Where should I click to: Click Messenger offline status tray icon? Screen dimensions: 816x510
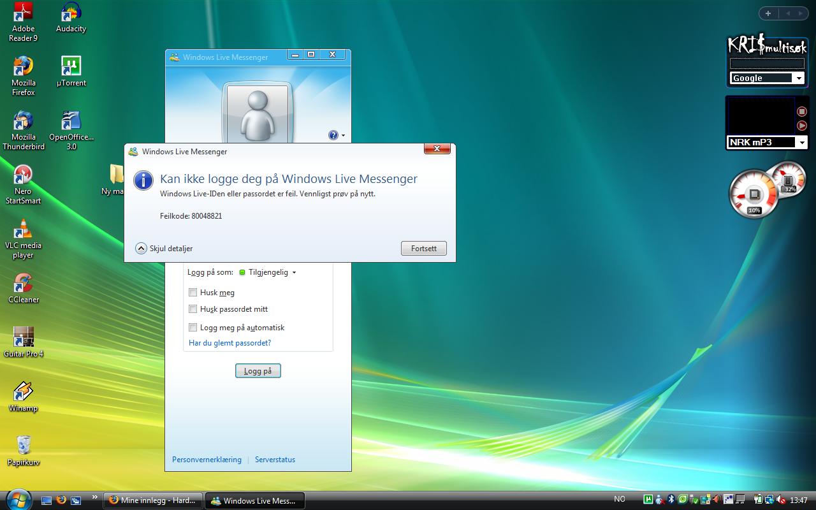660,500
